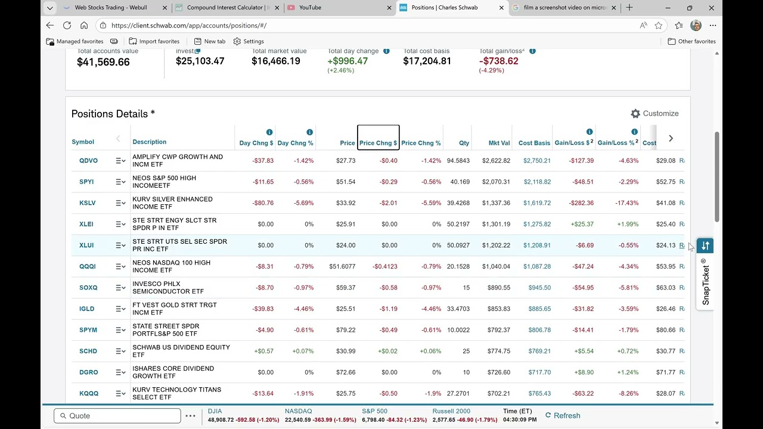Click the Quote search field
The width and height of the screenshot is (763, 429).
[117, 416]
